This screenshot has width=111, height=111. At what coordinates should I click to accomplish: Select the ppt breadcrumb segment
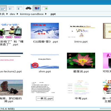(x=53, y=14)
